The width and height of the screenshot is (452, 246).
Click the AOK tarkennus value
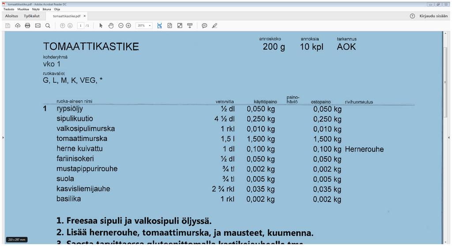pos(346,47)
